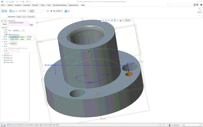Click the command search magnifier icon
Image resolution: width=203 pixels, height=127 pixels.
point(195,5)
